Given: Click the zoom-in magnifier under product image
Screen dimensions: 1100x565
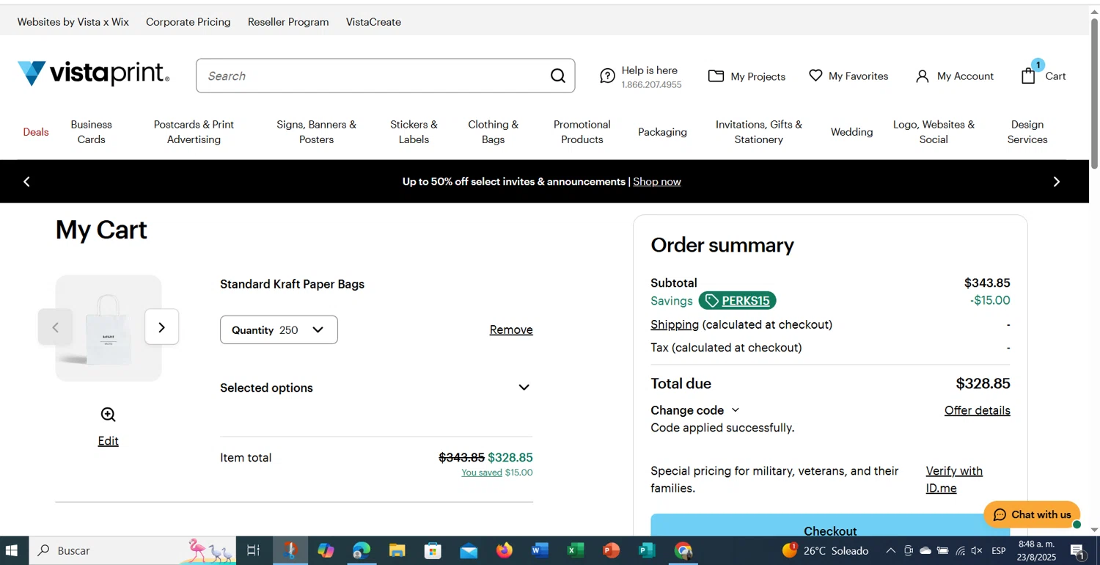Looking at the screenshot, I should click(109, 415).
